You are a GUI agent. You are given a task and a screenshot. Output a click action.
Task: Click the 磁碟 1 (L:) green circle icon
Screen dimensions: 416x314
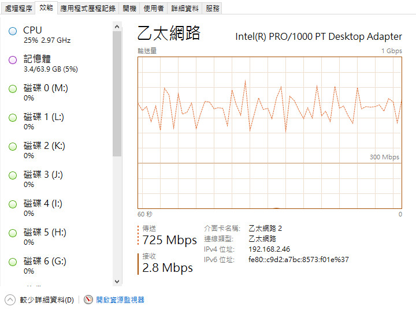[x=13, y=118]
